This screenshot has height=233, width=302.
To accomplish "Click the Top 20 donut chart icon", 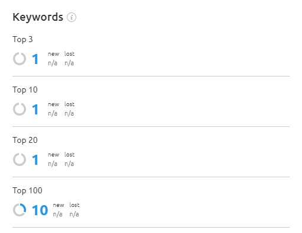I will coord(20,159).
